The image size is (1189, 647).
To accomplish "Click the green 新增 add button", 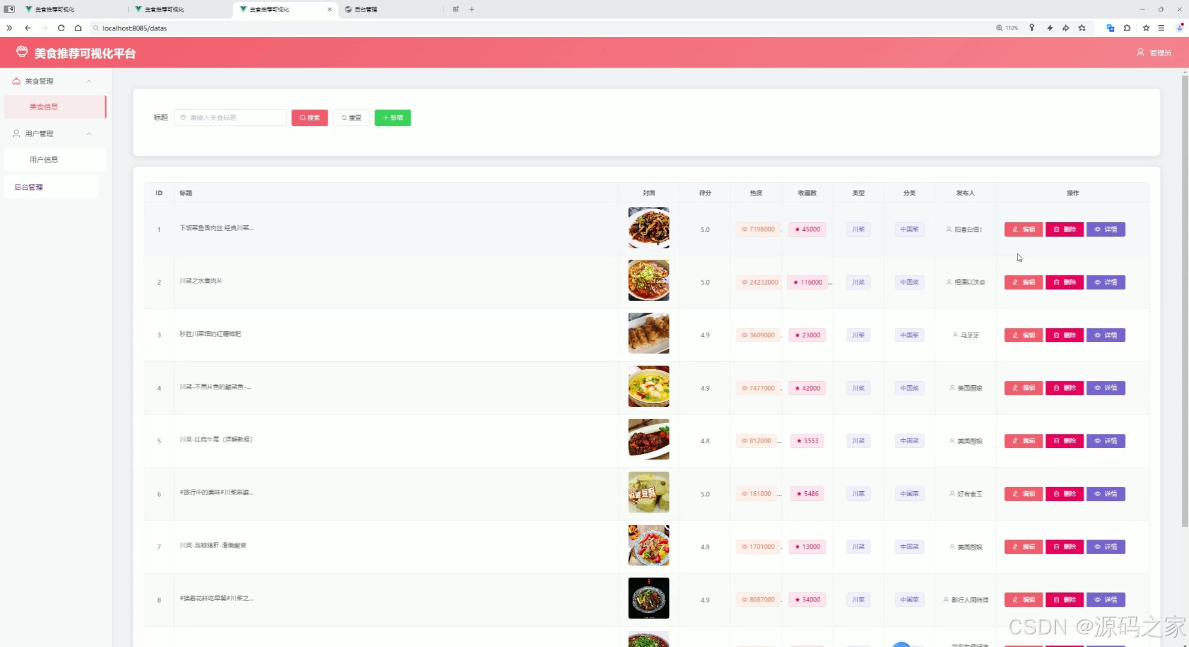I will 393,117.
